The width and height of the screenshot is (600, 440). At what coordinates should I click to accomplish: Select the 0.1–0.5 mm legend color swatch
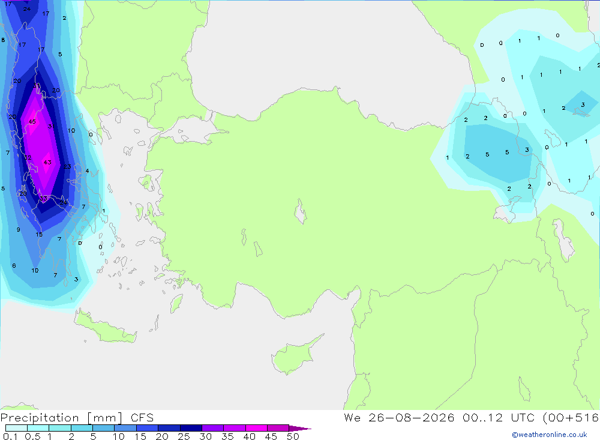(x=16, y=428)
